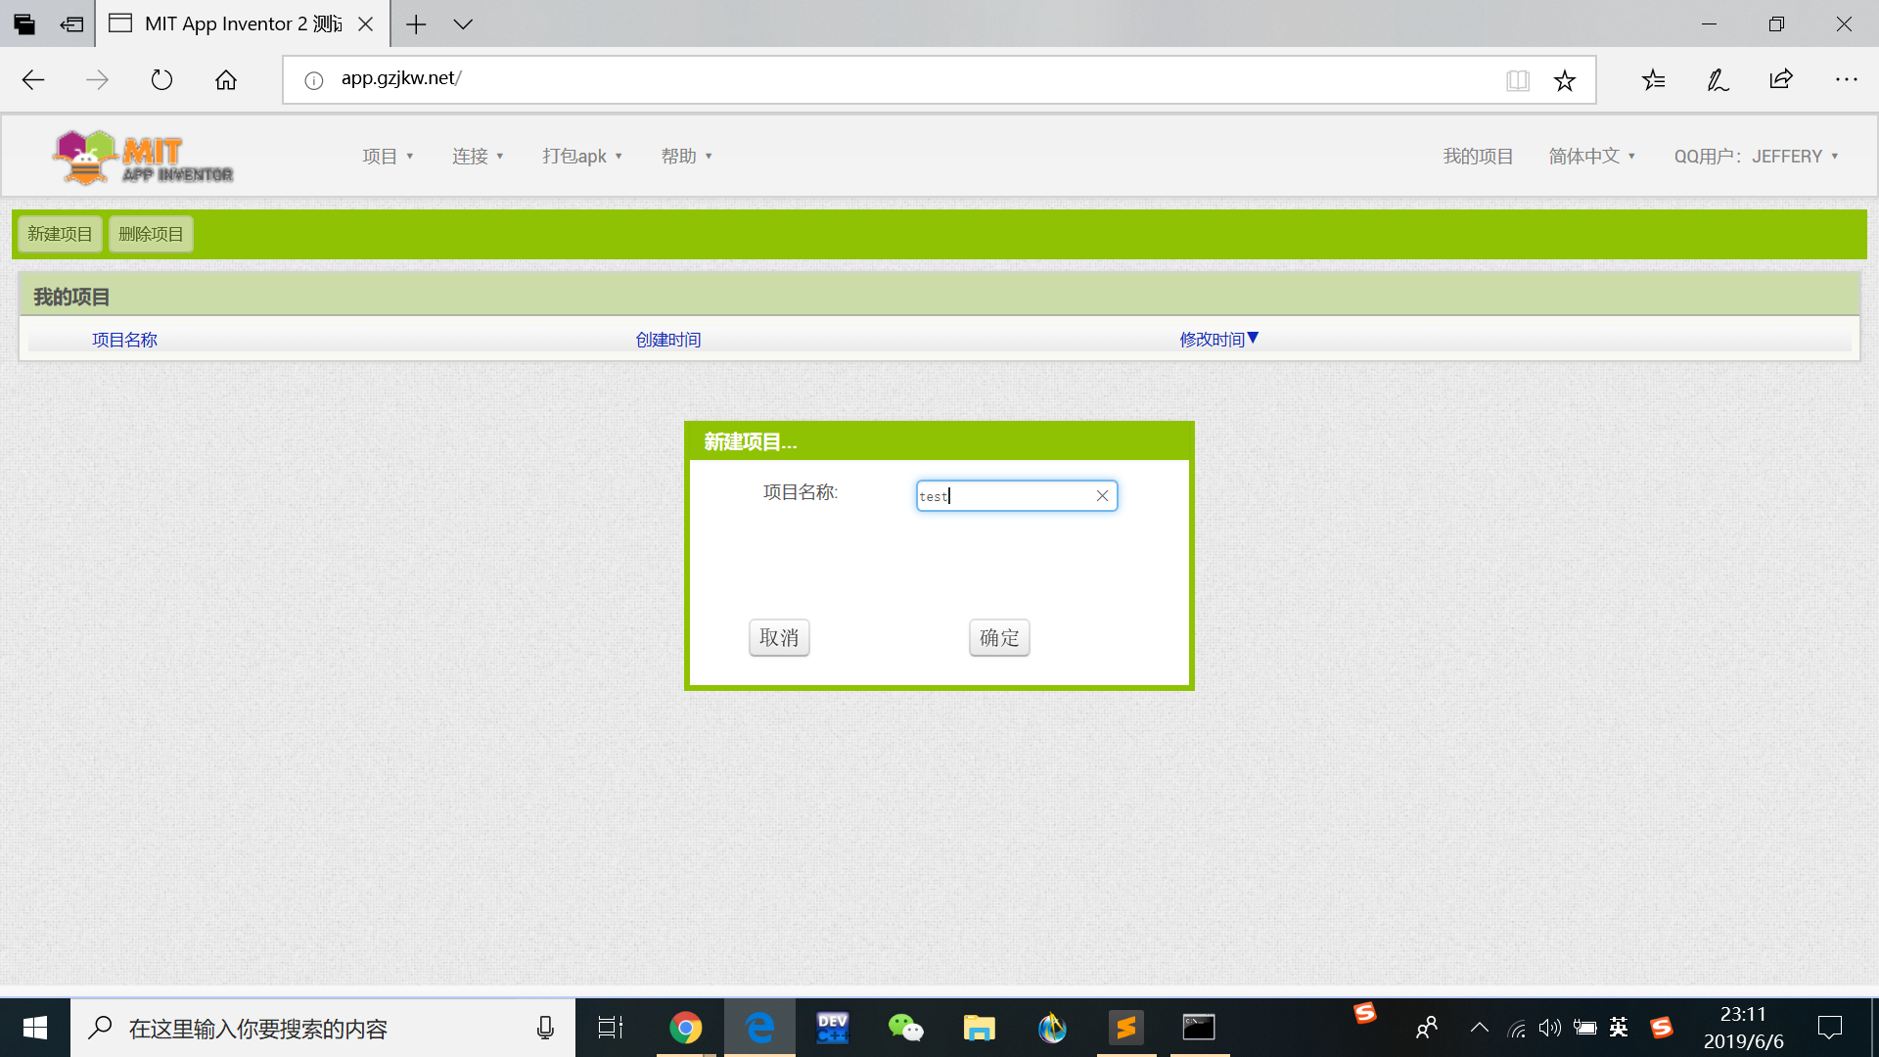Click the MIT App Inventor logo
The height and width of the screenshot is (1057, 1879).
tap(143, 158)
